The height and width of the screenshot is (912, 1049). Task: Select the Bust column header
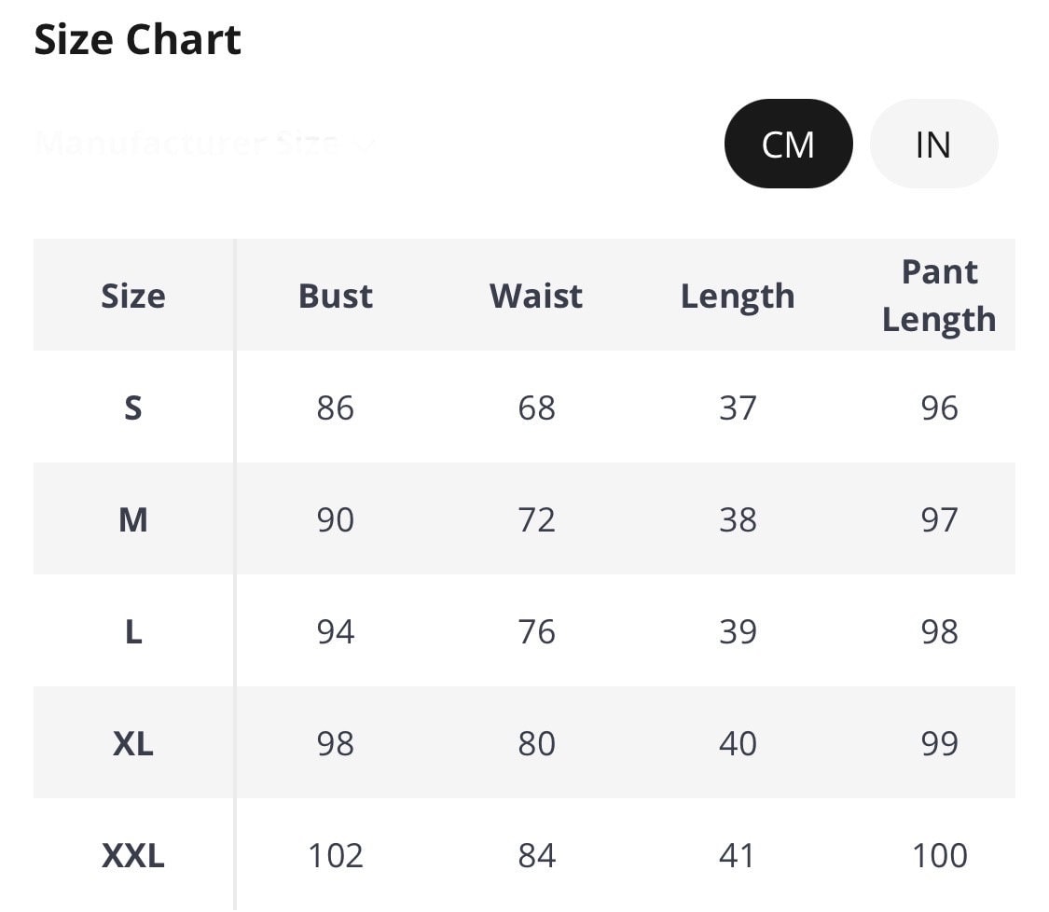point(336,296)
